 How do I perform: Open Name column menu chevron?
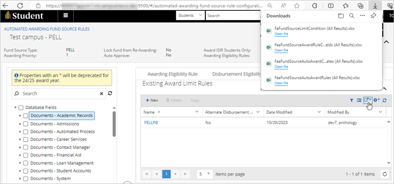tap(197, 112)
